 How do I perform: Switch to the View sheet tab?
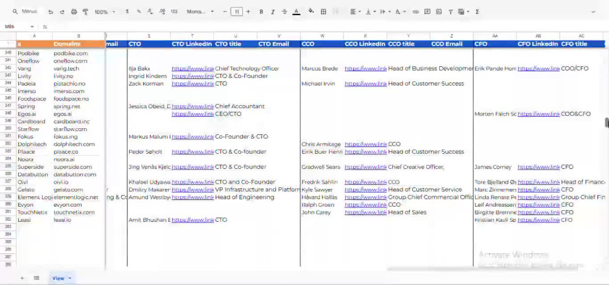tap(58, 278)
